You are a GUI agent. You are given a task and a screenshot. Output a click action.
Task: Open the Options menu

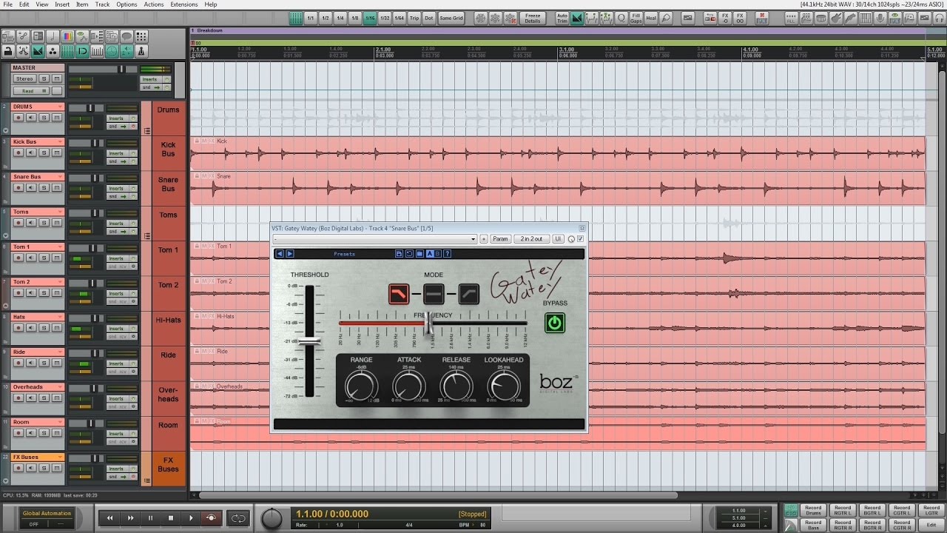tap(127, 4)
